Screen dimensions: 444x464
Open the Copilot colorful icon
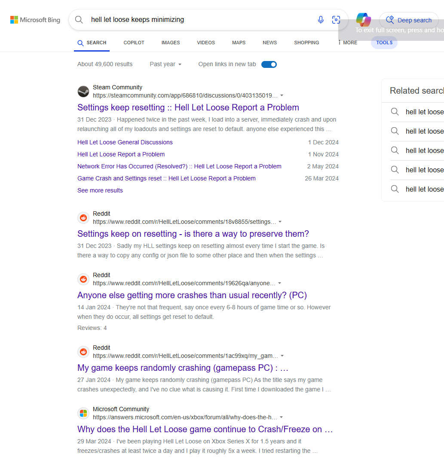click(364, 19)
